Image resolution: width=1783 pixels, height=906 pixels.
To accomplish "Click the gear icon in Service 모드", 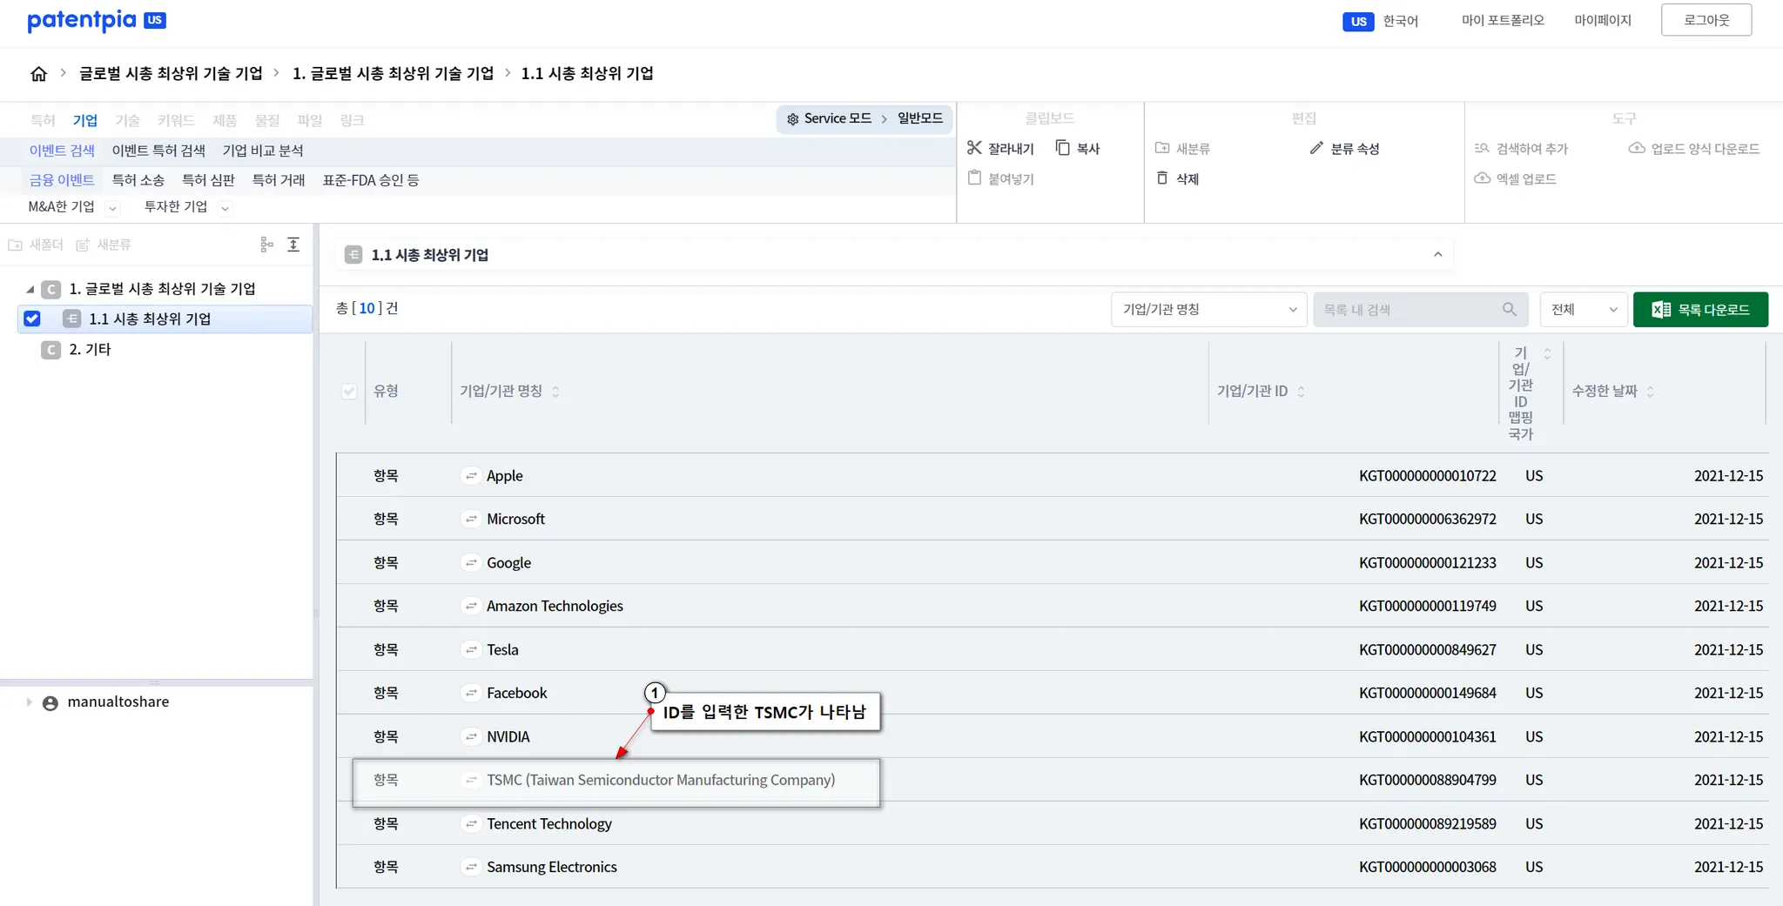I will [792, 119].
